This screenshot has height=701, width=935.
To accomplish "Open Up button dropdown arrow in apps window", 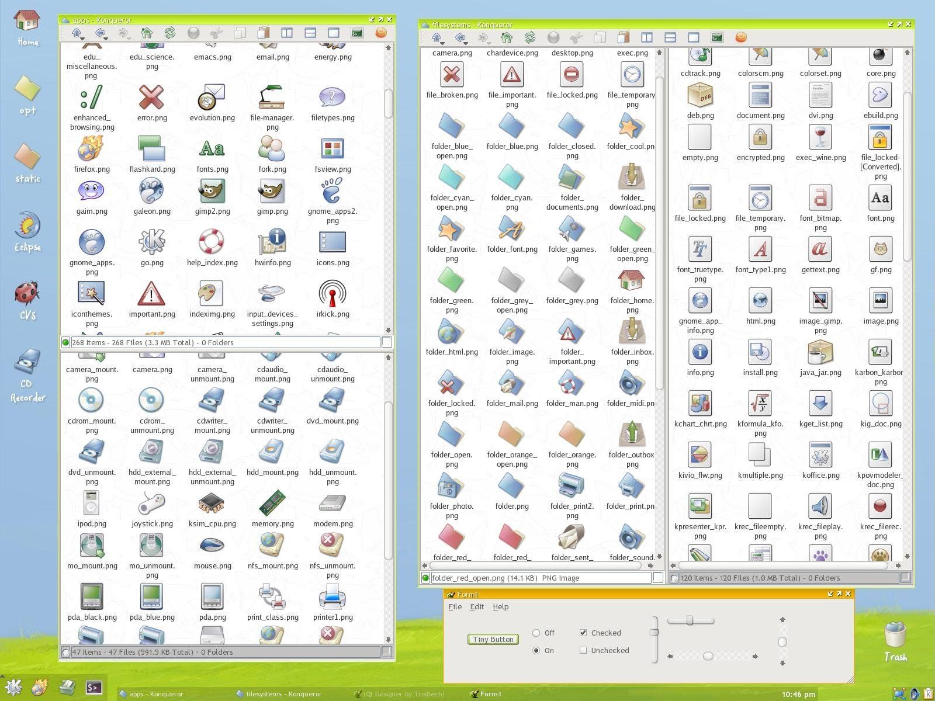I will [82, 39].
